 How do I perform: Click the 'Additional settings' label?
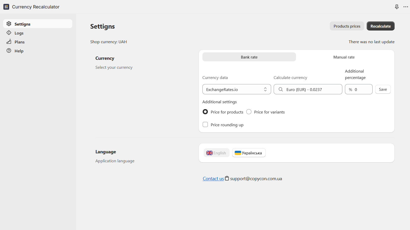[x=220, y=102]
